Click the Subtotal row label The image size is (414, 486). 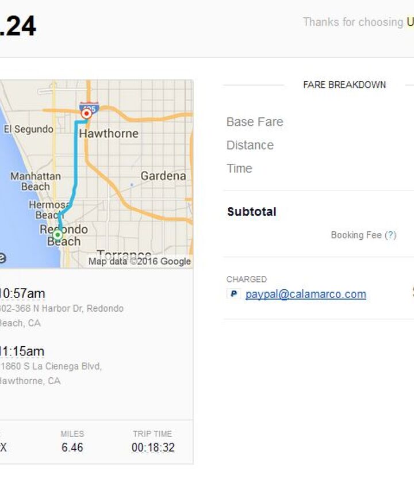(252, 212)
